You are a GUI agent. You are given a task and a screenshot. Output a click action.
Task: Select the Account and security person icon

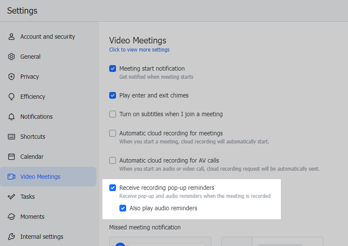click(x=11, y=37)
